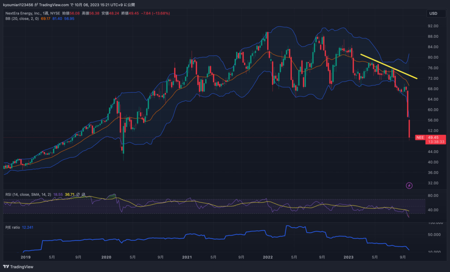
Task: Click the 36.00 price axis label
Action: tap(433, 172)
